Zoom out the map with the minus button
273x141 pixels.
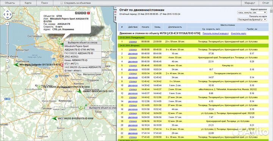[x=7, y=61]
